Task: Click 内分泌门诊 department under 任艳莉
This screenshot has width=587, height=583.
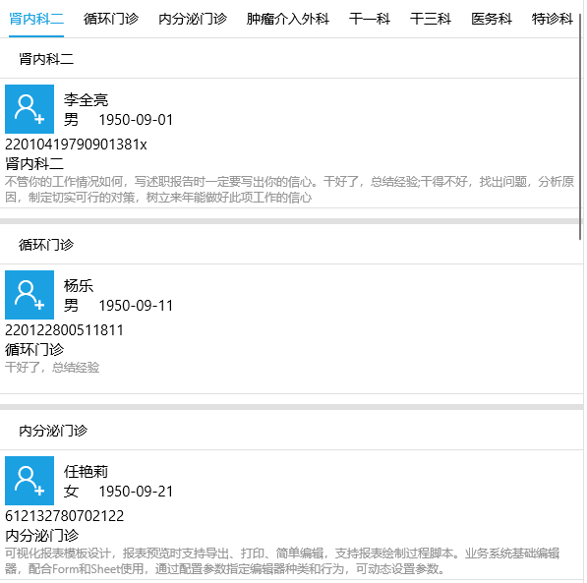Action: tap(41, 535)
